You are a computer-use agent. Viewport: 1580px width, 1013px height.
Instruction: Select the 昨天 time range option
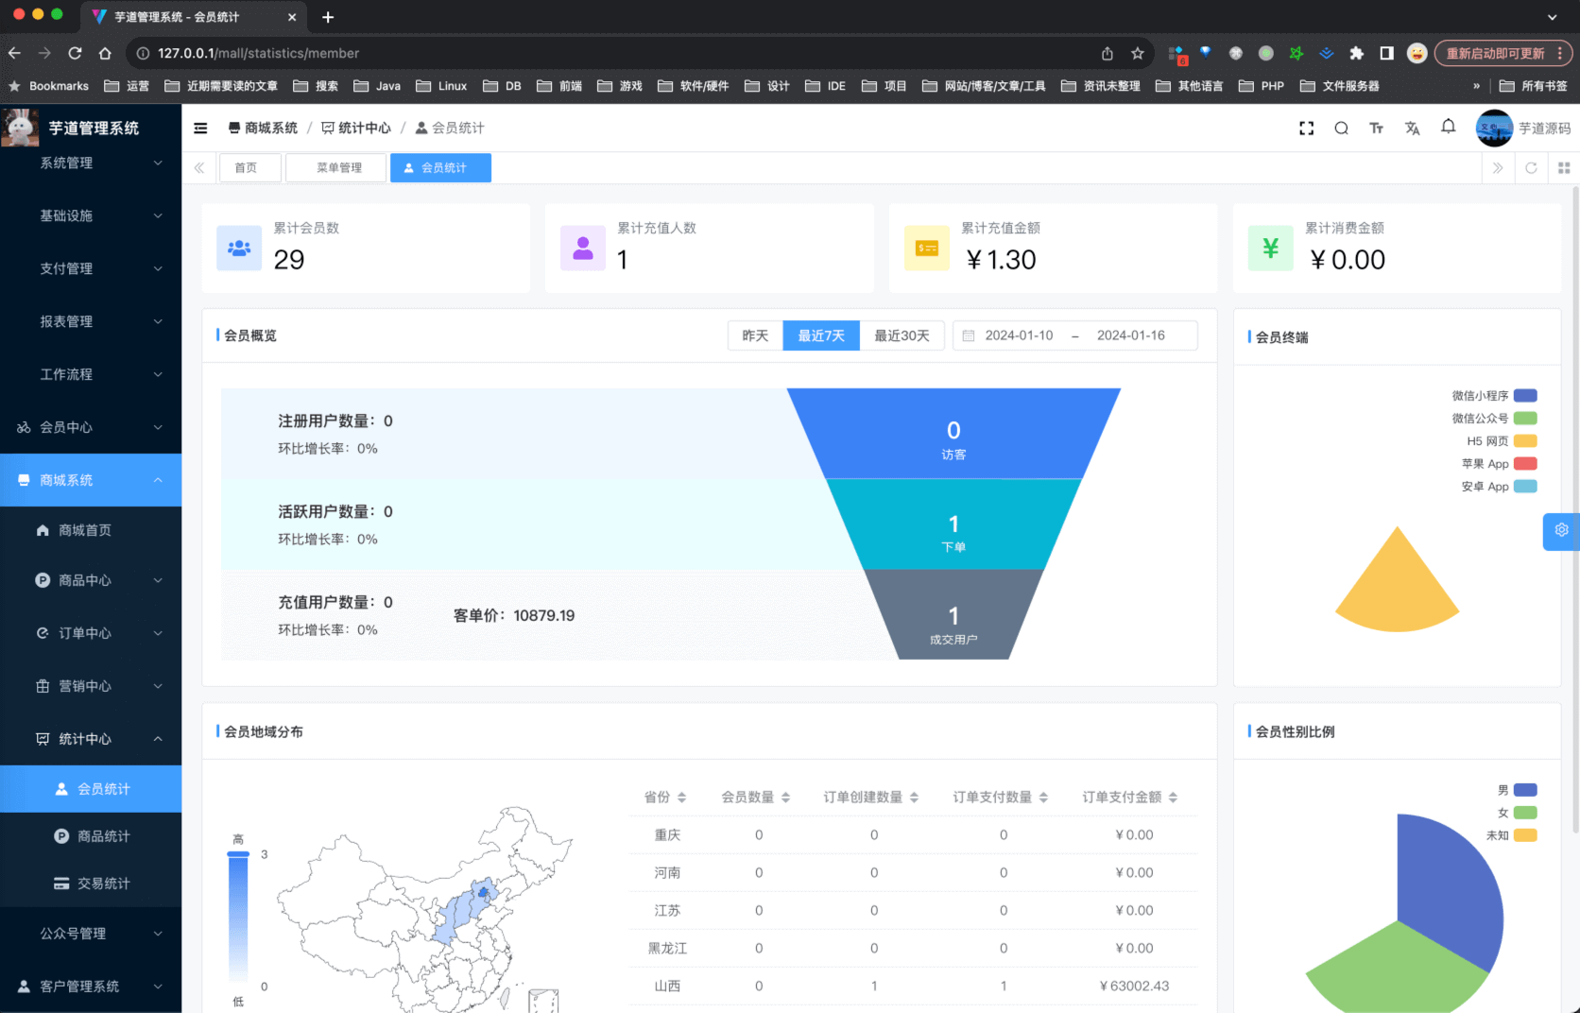point(755,335)
